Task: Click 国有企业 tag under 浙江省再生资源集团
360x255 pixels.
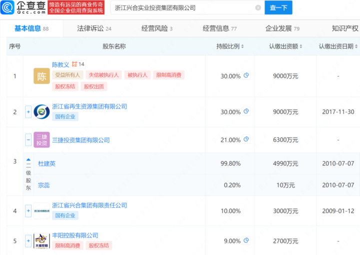Action: pyautogui.click(x=65, y=116)
